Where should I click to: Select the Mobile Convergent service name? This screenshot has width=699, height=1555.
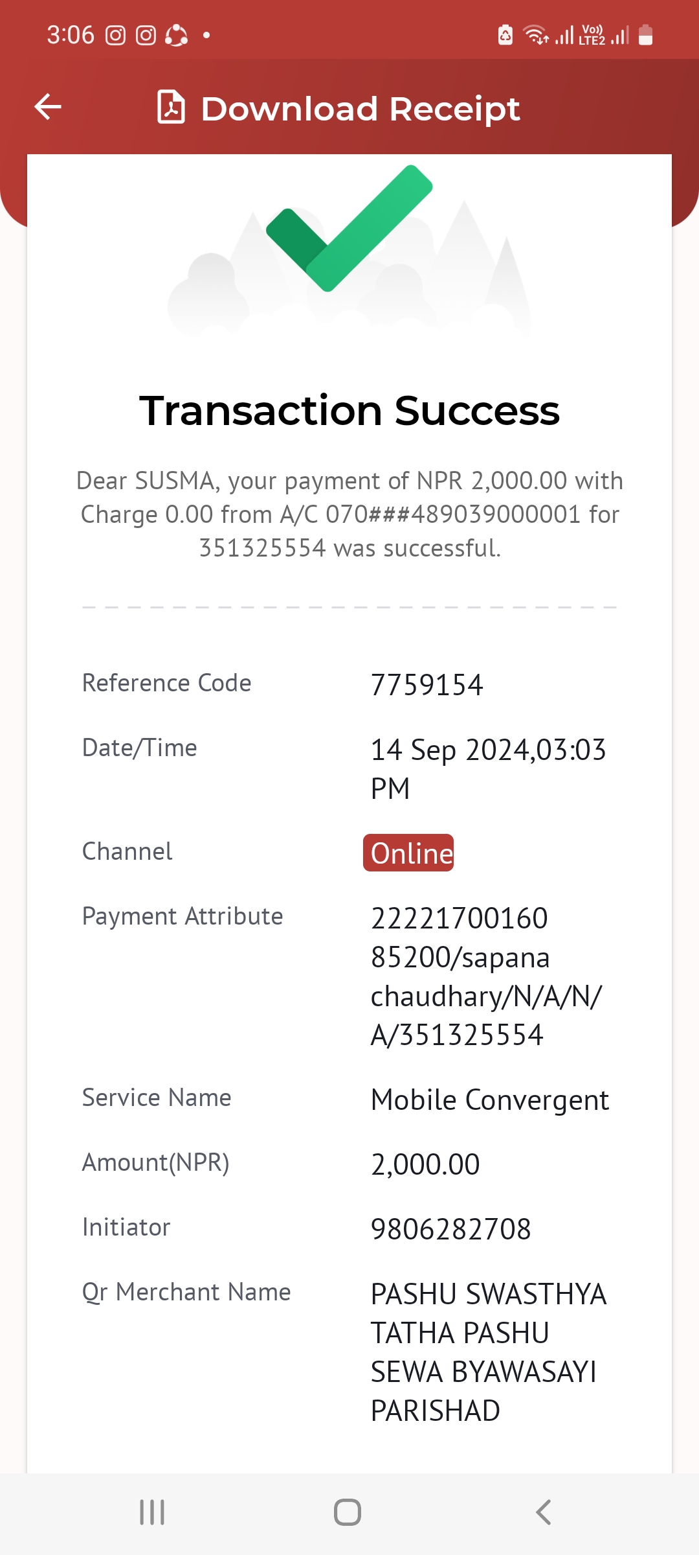pyautogui.click(x=490, y=1100)
